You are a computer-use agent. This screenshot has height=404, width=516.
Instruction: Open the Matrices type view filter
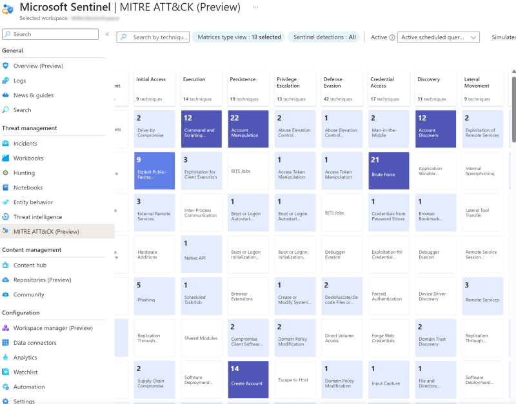(237, 37)
